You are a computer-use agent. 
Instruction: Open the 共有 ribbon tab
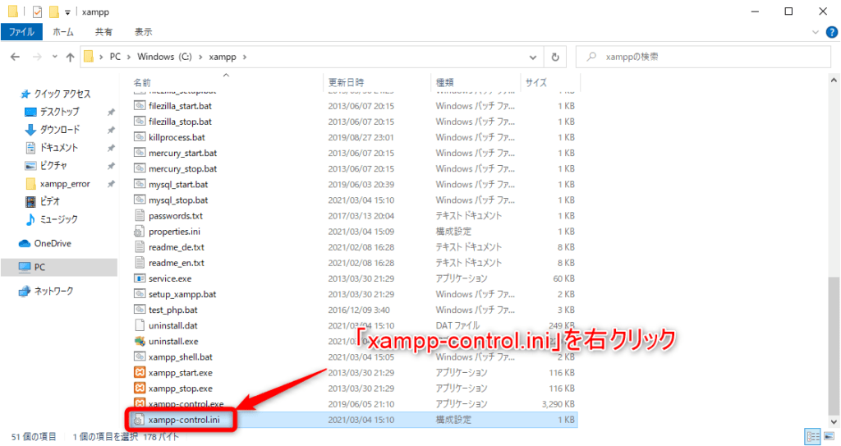click(103, 32)
